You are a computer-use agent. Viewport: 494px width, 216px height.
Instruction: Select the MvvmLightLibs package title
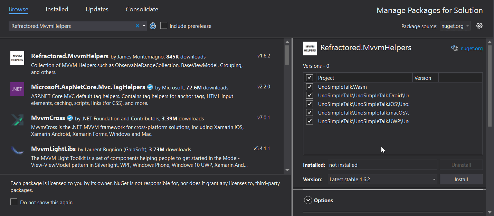pos(53,149)
